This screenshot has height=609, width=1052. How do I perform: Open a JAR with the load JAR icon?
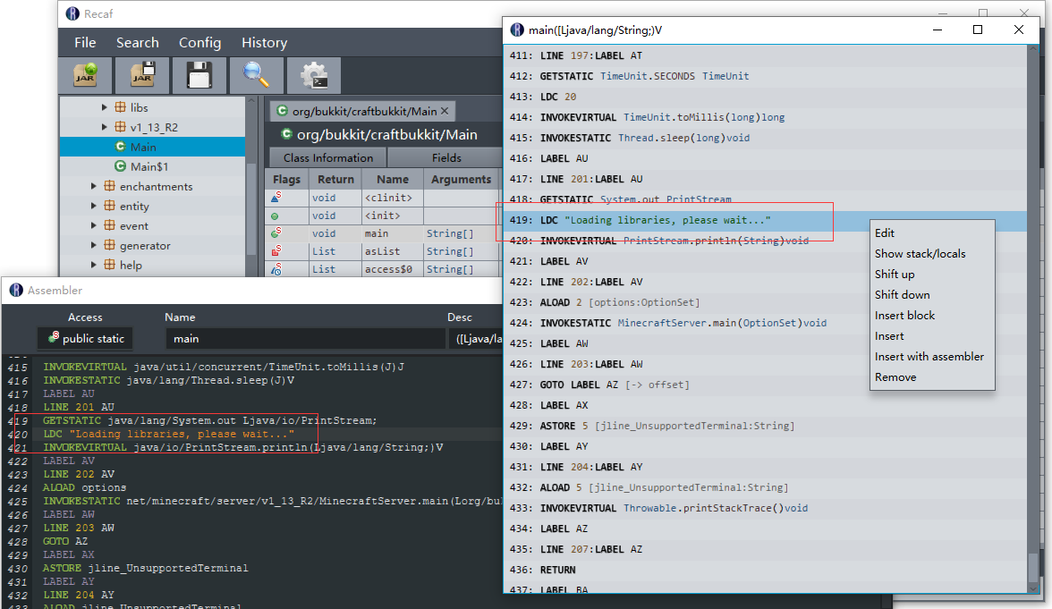point(85,75)
